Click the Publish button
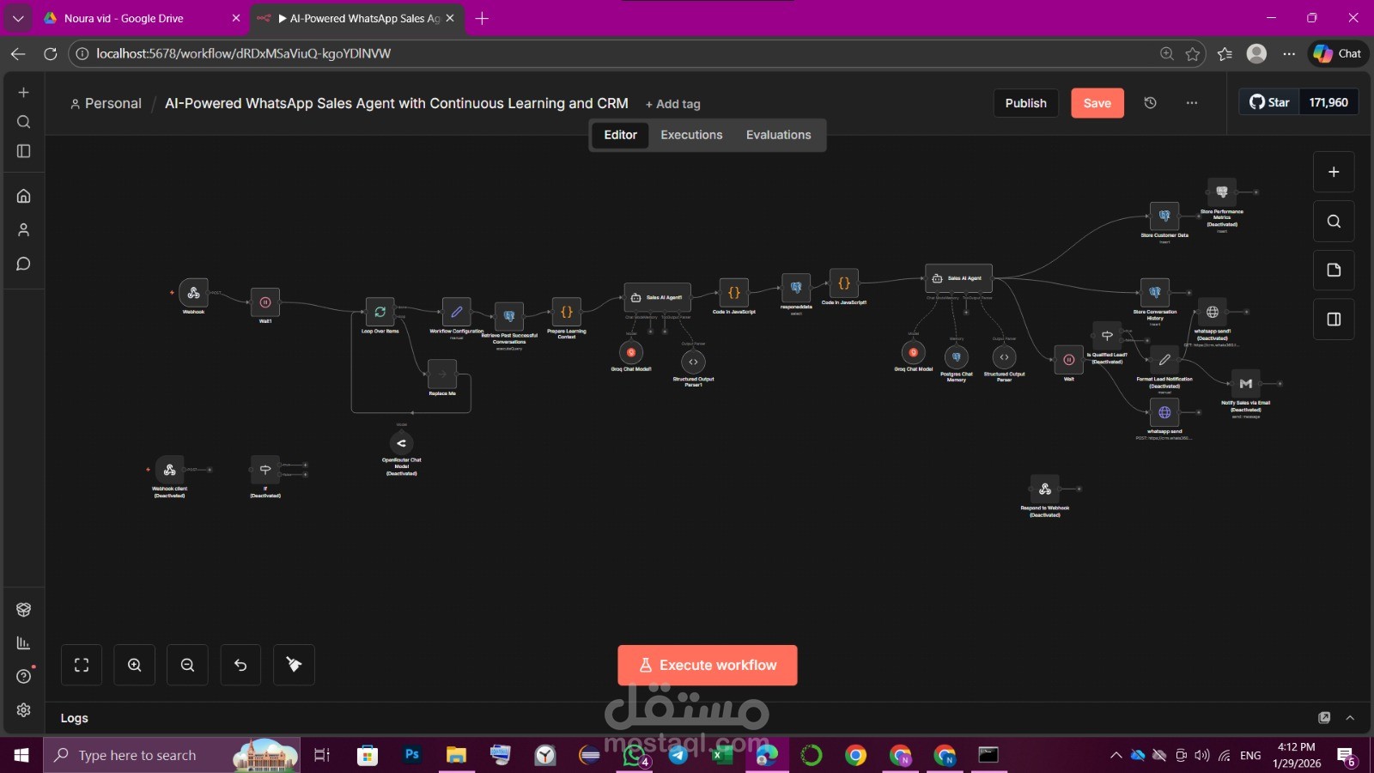 [x=1026, y=103]
